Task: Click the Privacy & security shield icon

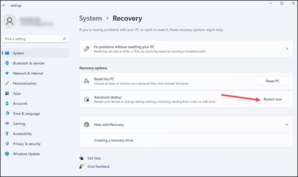Action: [7, 144]
